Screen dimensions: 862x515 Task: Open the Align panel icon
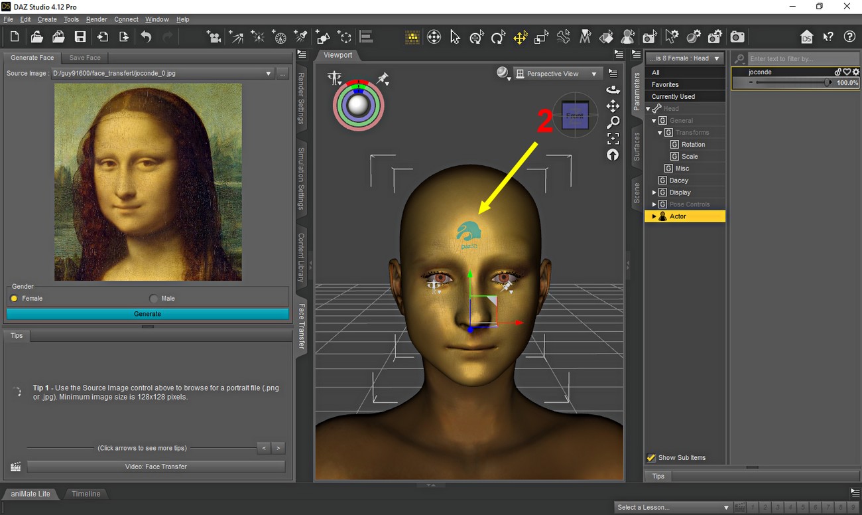[366, 37]
